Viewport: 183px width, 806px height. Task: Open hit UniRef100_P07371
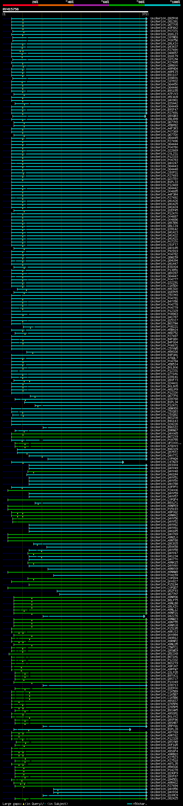coord(164,31)
